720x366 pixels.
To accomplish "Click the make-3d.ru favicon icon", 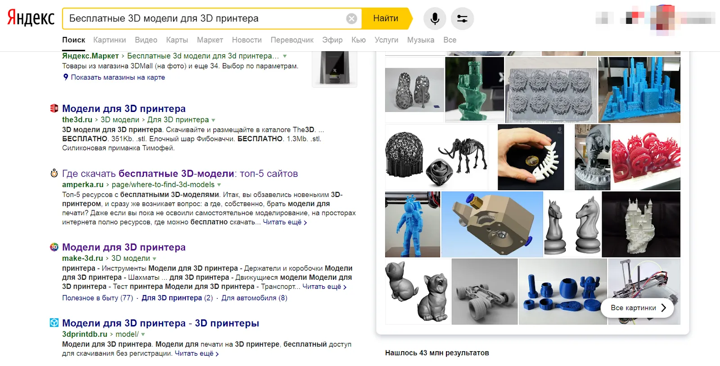I will coord(54,247).
